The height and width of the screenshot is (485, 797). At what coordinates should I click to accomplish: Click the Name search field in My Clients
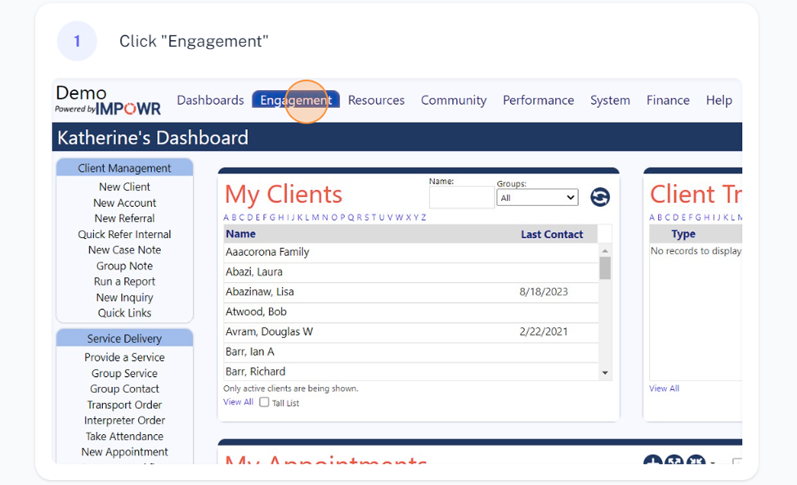[x=462, y=197]
